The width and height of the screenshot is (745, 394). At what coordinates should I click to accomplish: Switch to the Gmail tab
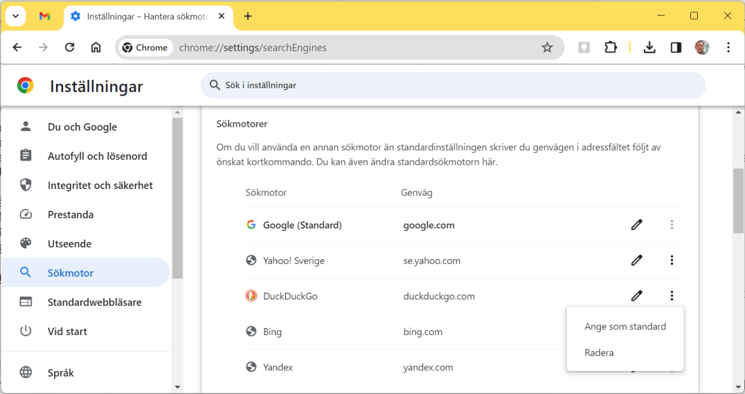point(44,16)
